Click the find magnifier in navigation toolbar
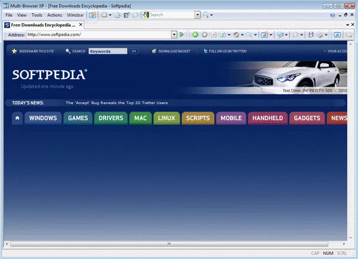Screen dimensions: 358x259 249,35
